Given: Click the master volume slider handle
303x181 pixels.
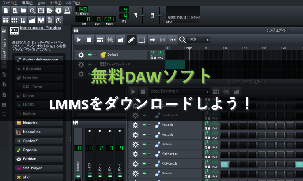Looking at the screenshot, I should [x=143, y=15].
